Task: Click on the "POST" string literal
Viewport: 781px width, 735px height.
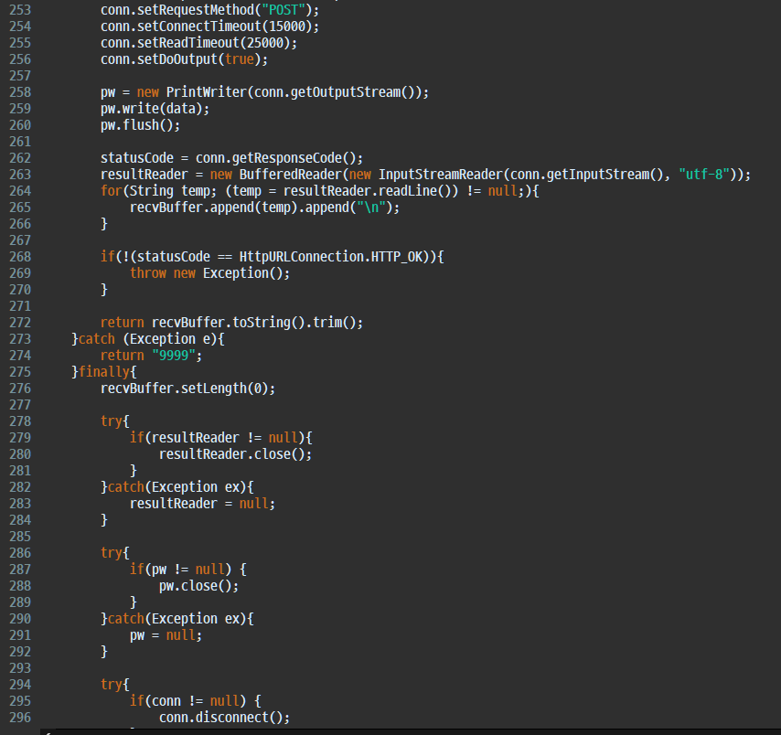Action: coord(284,10)
